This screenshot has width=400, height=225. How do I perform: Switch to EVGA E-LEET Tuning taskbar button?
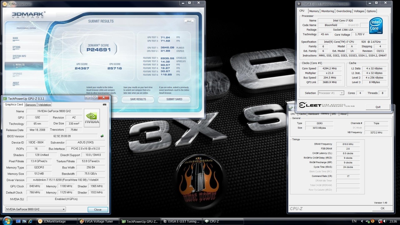click(181, 222)
